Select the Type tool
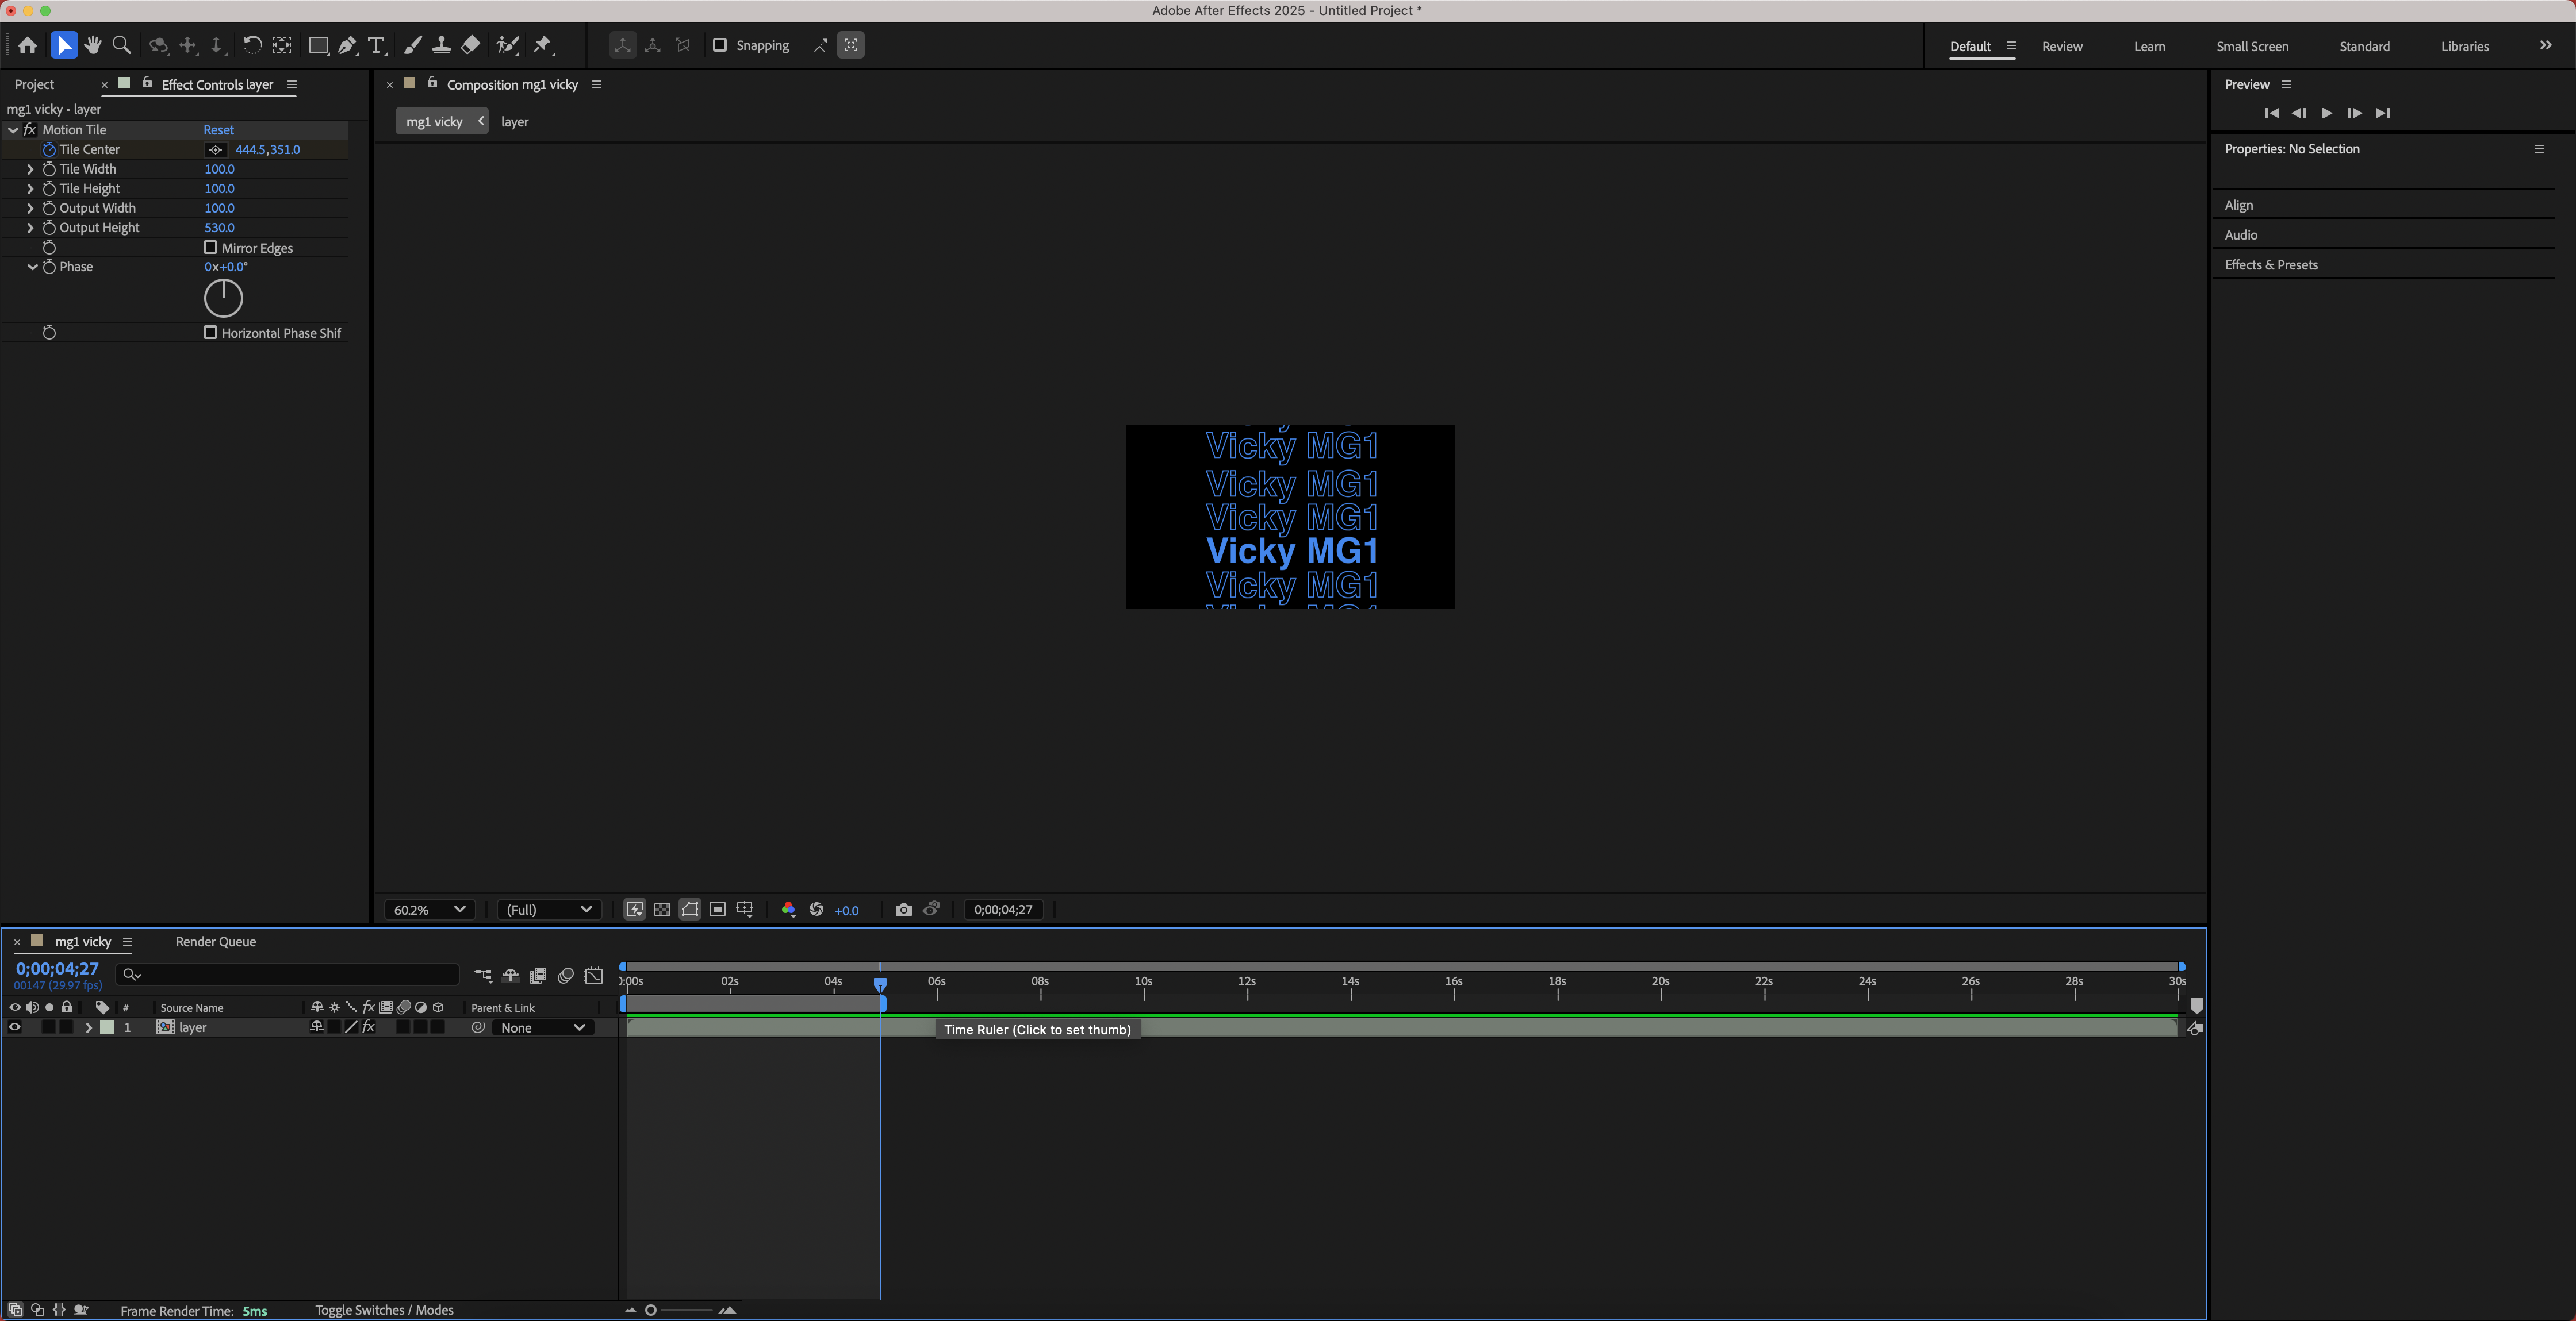The image size is (2576, 1321). (376, 45)
